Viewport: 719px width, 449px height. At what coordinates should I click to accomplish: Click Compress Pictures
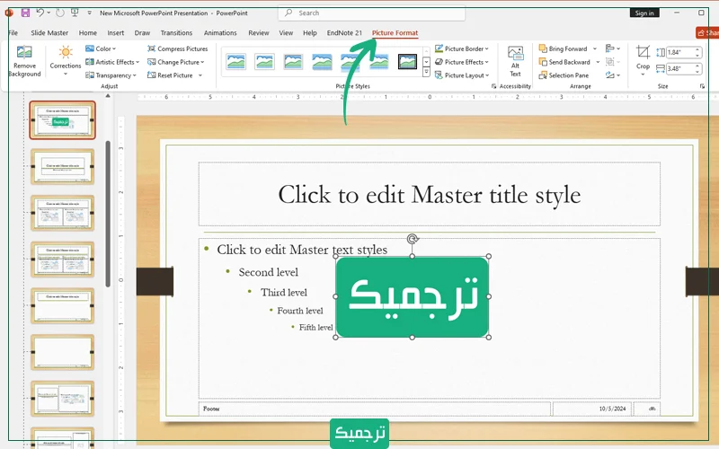(177, 48)
